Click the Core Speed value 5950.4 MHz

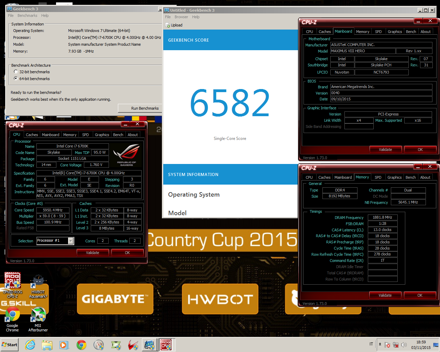coord(53,210)
